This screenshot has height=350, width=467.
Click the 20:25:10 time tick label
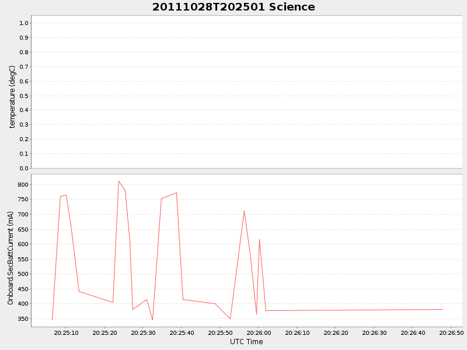pos(66,332)
